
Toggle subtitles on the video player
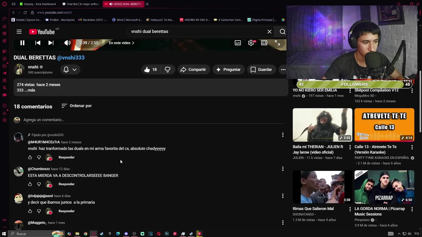pyautogui.click(x=238, y=43)
